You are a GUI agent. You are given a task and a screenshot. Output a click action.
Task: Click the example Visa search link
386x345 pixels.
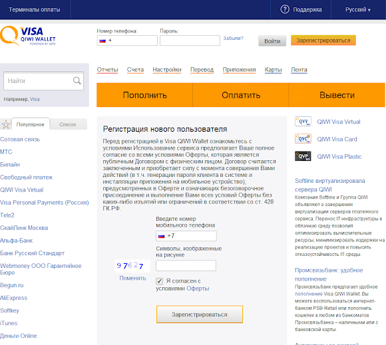[x=35, y=99]
